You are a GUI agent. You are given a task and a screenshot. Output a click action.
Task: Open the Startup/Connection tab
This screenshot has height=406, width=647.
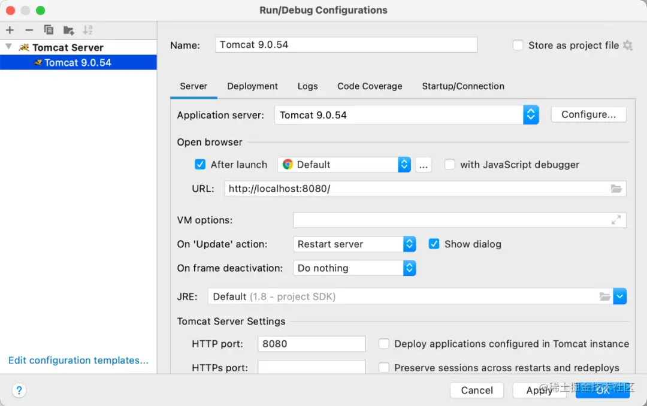pyautogui.click(x=463, y=86)
